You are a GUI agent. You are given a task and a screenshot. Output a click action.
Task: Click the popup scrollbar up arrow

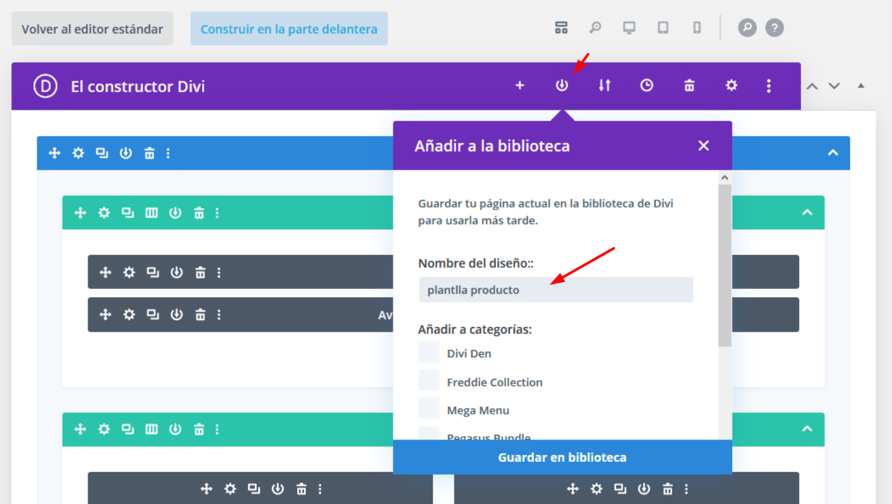click(724, 178)
